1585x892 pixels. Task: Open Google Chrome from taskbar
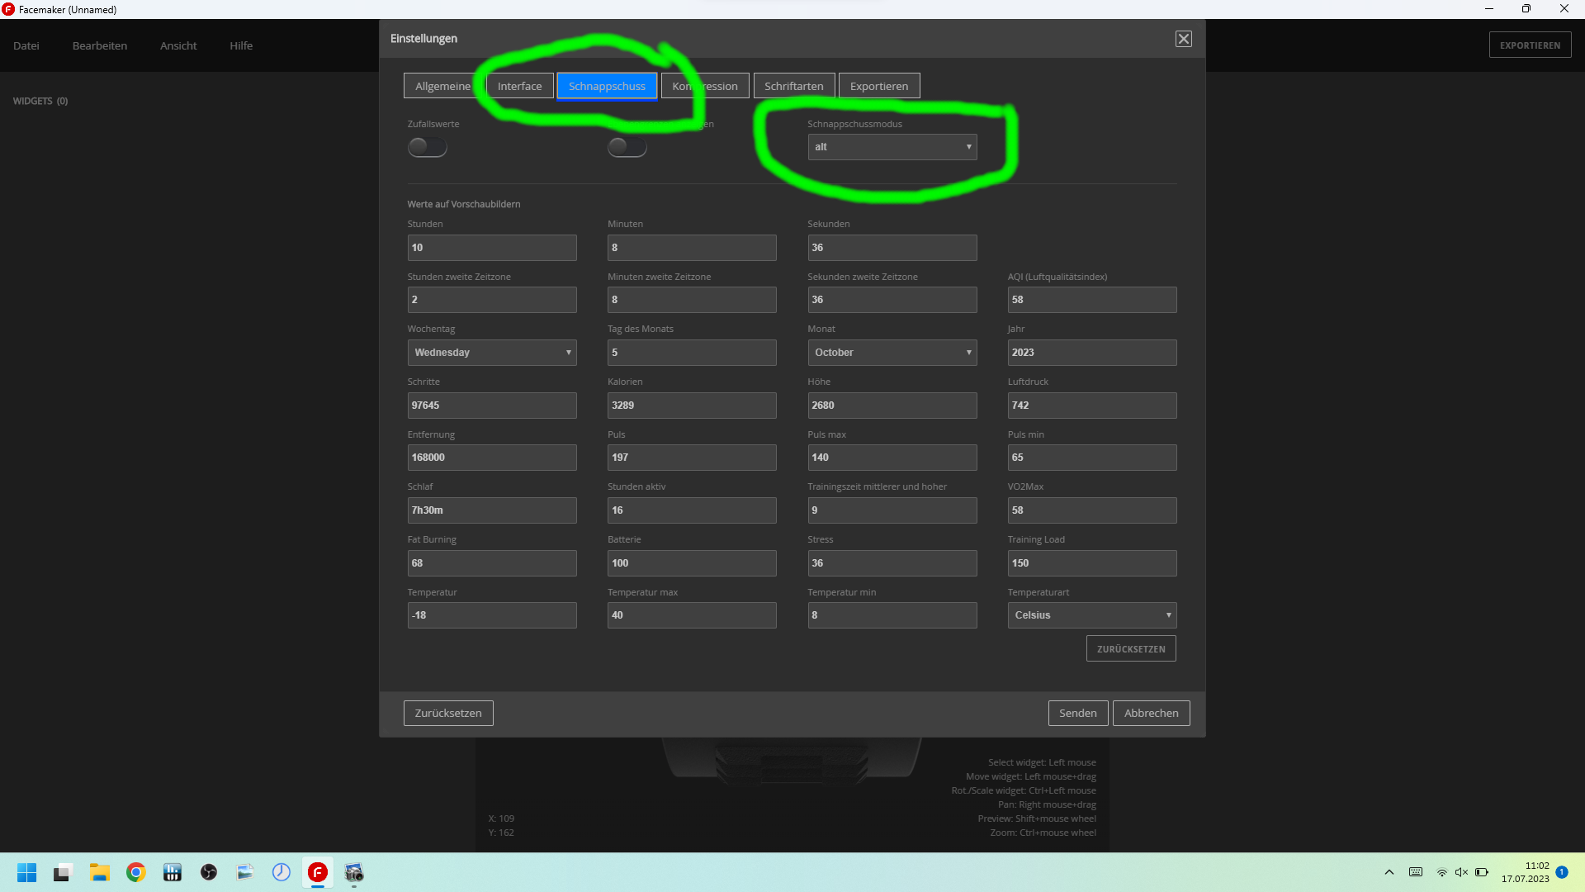point(136,872)
